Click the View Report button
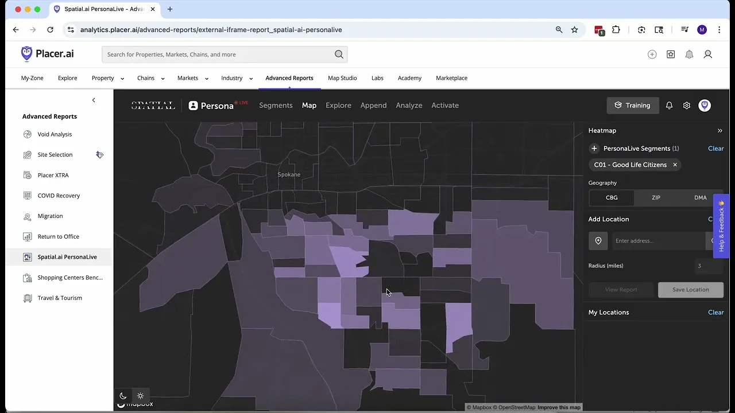735x413 pixels. [621, 290]
